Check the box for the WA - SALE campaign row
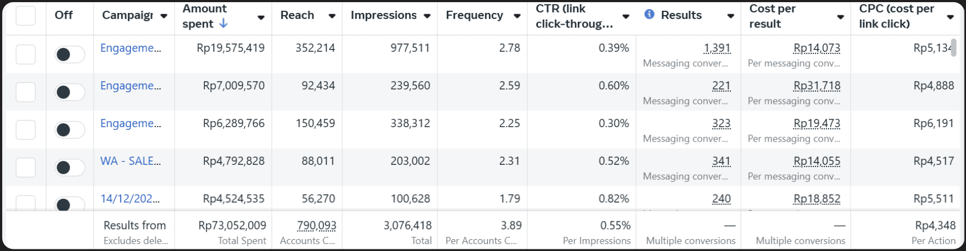The height and width of the screenshot is (251, 966). (x=25, y=168)
